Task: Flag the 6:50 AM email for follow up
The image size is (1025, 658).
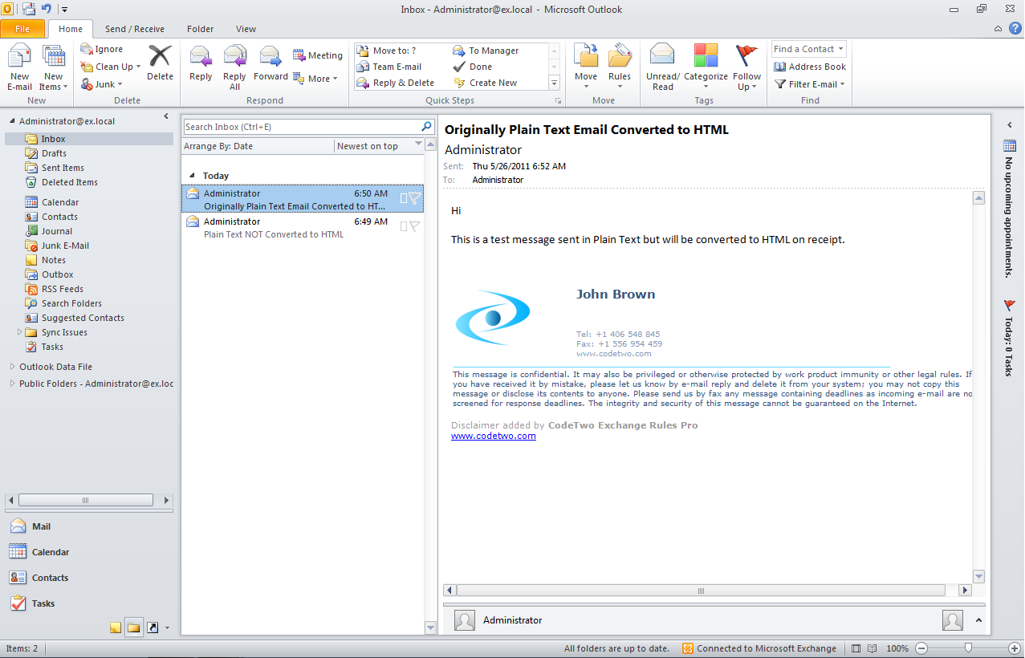Action: [414, 198]
